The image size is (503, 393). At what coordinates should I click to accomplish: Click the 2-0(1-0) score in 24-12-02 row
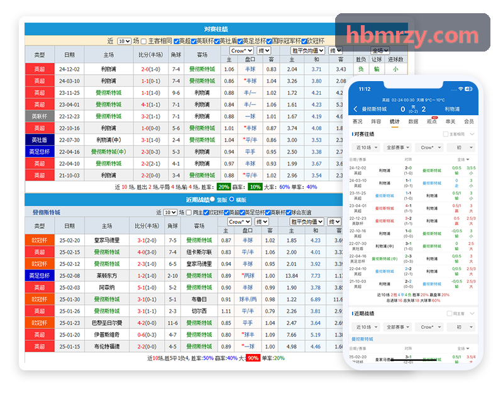(x=151, y=69)
